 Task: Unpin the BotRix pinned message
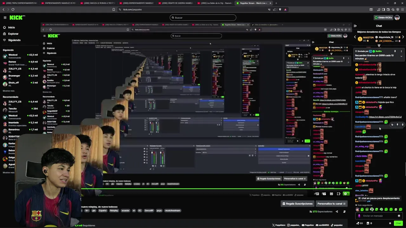pos(395,51)
